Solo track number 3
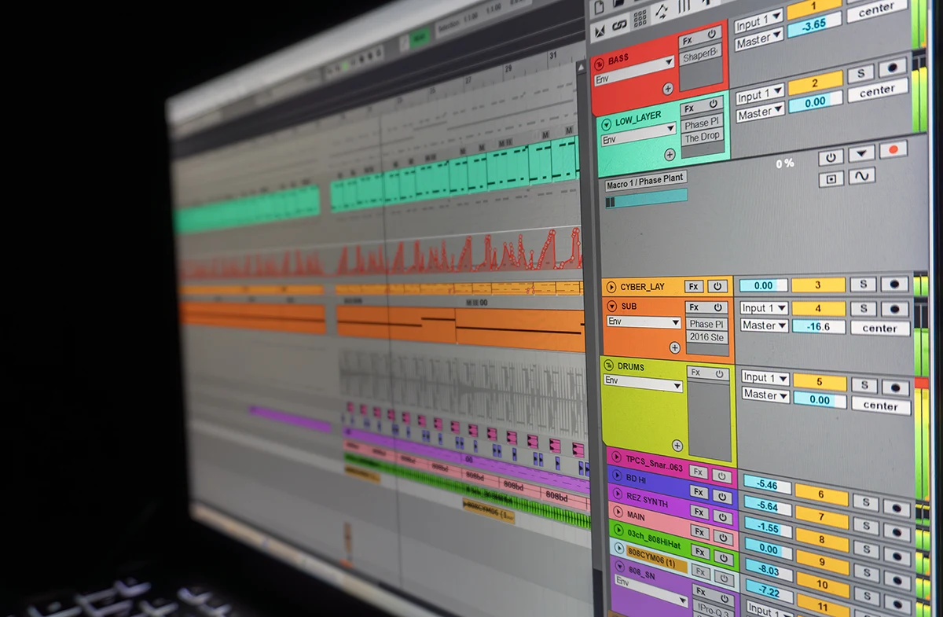943x617 pixels. click(x=863, y=285)
